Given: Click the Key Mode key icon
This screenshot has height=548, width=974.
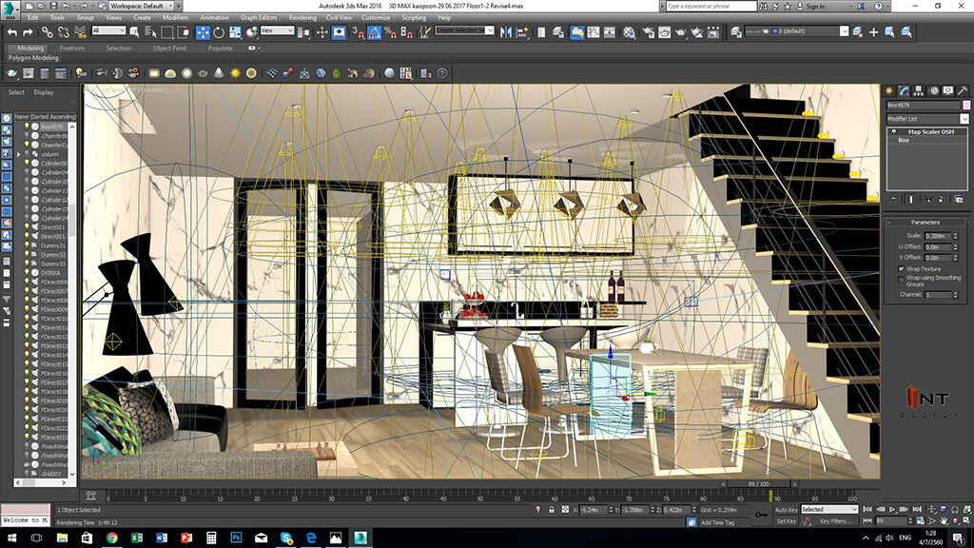Looking at the screenshot, I should 762,515.
